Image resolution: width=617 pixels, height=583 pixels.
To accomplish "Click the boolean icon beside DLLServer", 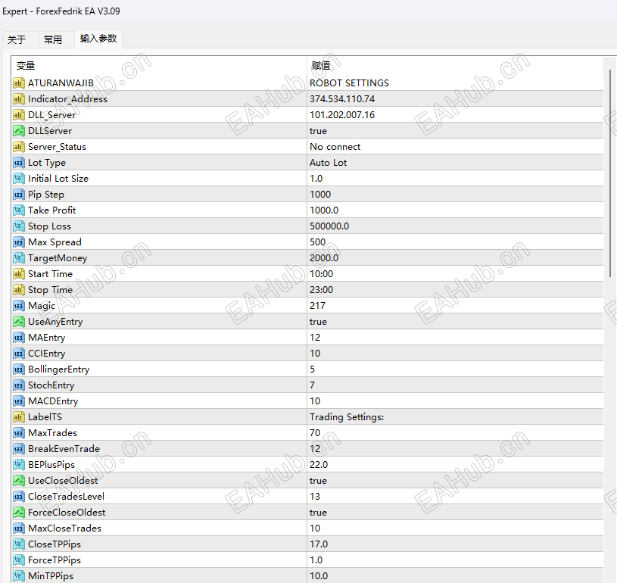I will click(x=18, y=131).
